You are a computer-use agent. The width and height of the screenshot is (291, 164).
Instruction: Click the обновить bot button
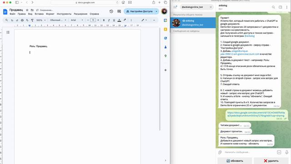[x=235, y=161]
